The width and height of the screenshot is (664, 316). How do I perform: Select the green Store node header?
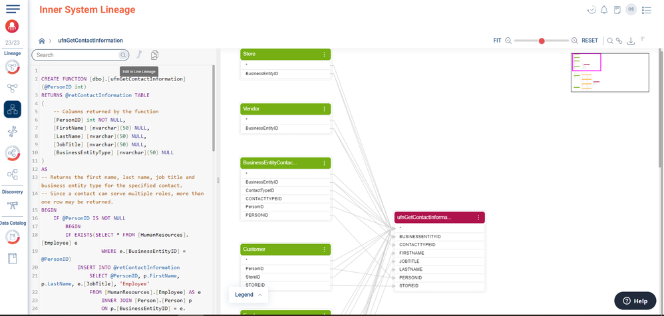285,55
